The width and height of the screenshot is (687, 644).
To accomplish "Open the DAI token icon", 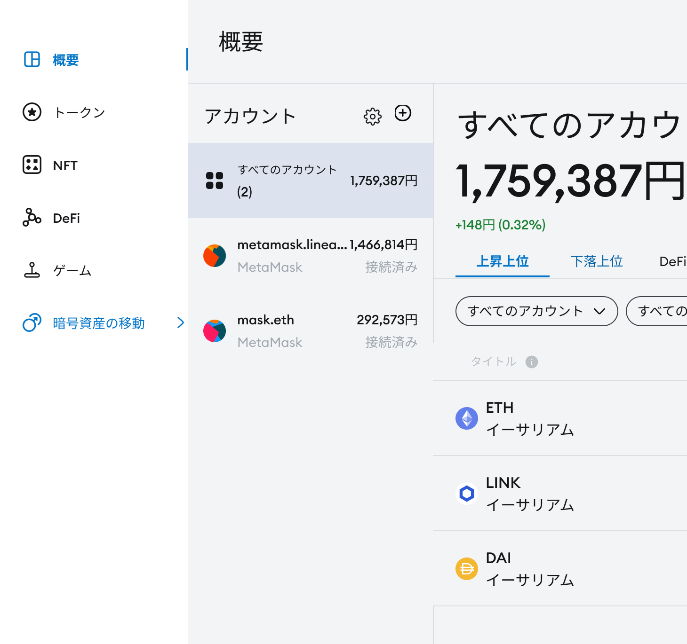I will [x=466, y=568].
